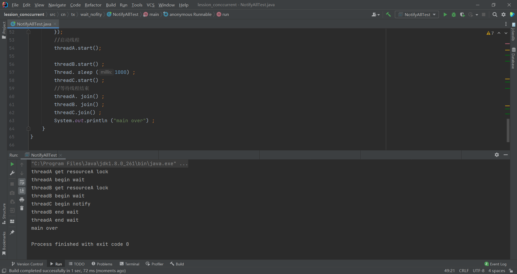Open the File menu
This screenshot has height=274, width=517.
(x=15, y=5)
